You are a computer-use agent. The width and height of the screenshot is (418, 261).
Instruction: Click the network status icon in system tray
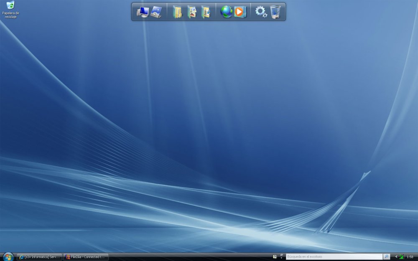point(402,257)
